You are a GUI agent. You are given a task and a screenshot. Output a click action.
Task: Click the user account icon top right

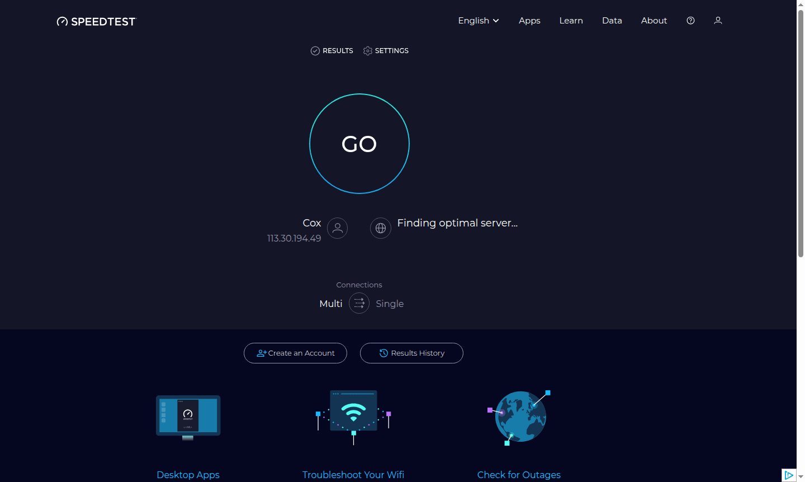tap(718, 20)
